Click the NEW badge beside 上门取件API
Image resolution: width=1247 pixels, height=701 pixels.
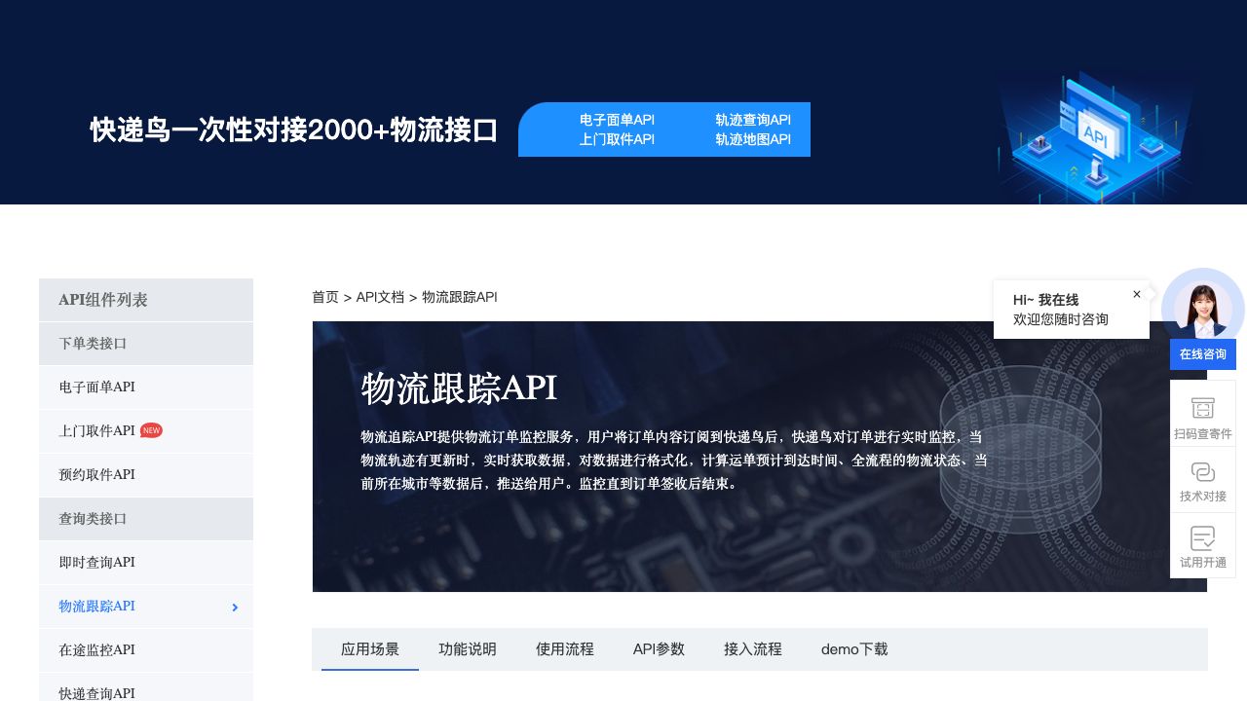click(x=151, y=430)
